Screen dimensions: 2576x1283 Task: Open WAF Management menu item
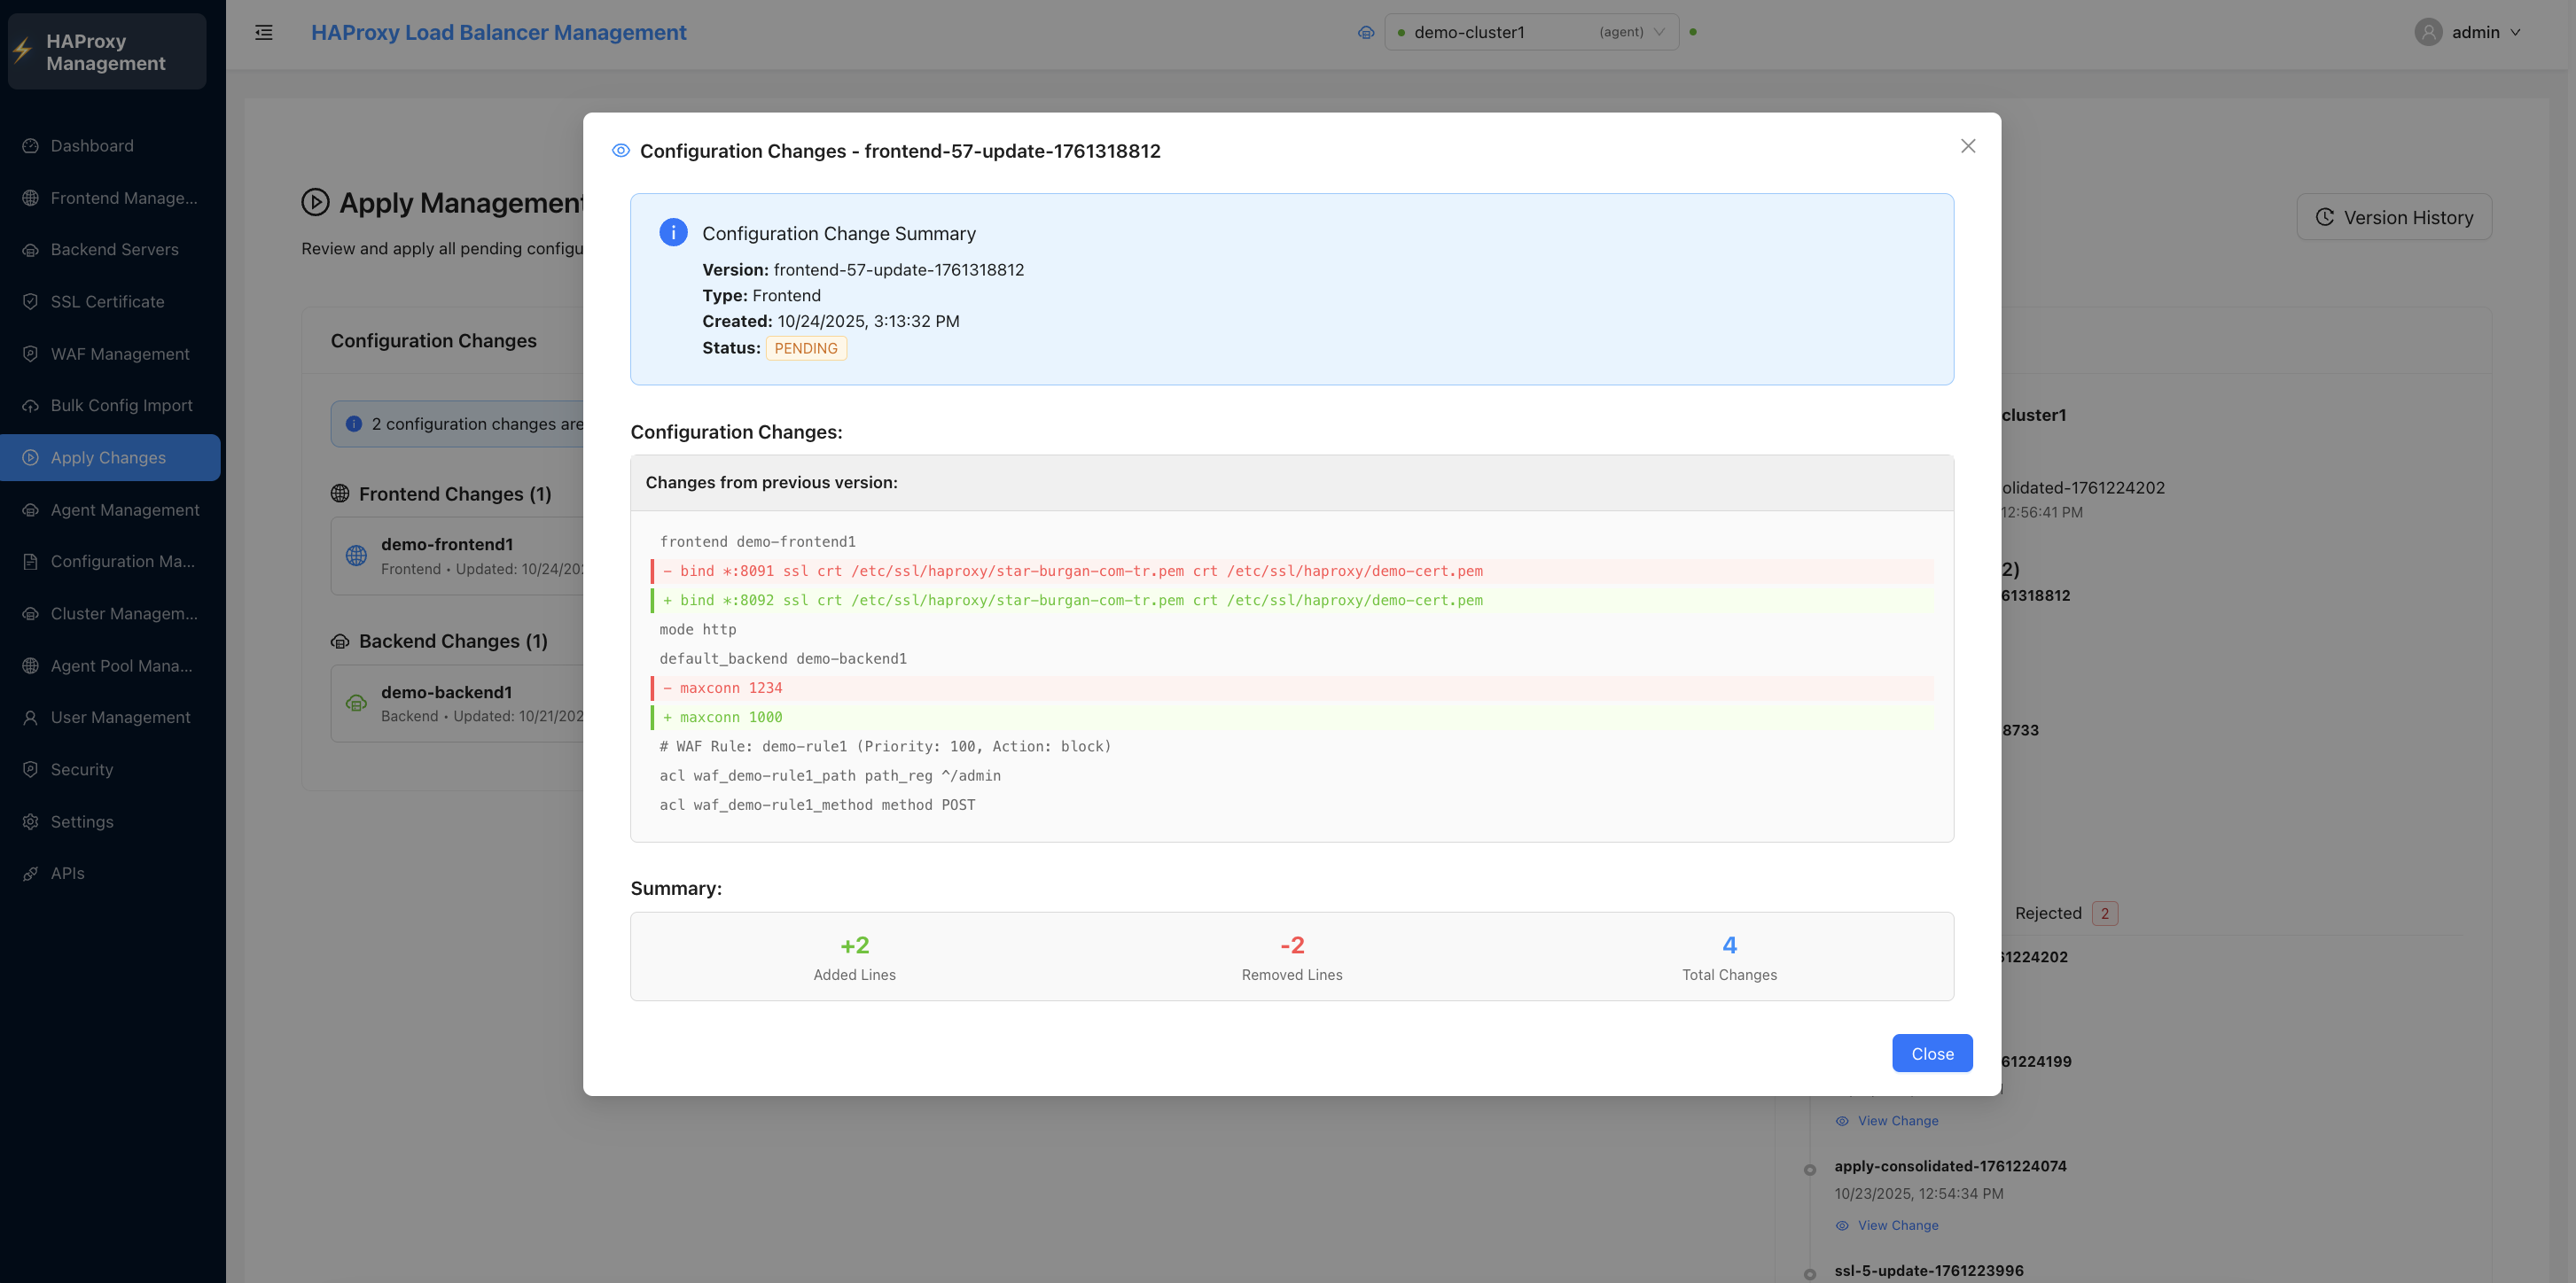click(x=110, y=354)
